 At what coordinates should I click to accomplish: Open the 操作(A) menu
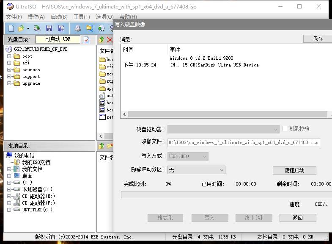pos(36,17)
